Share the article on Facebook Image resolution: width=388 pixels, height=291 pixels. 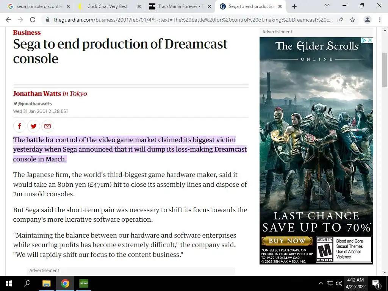(x=20, y=126)
